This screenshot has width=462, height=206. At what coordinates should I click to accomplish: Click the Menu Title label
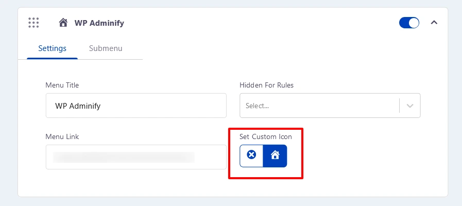[x=62, y=85]
